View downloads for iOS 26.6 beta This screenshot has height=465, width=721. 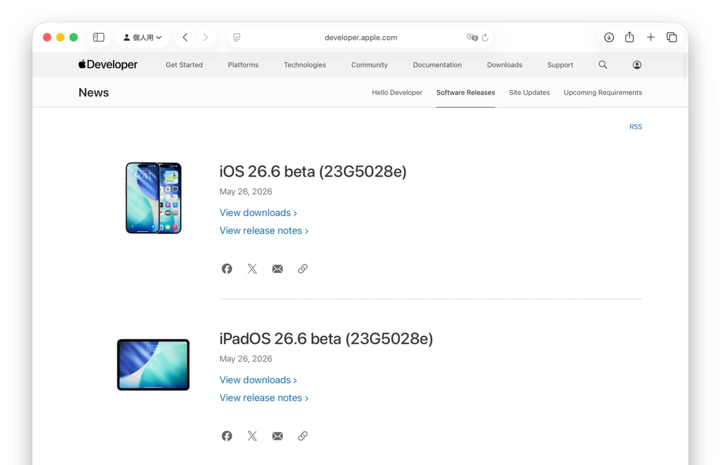pyautogui.click(x=259, y=212)
